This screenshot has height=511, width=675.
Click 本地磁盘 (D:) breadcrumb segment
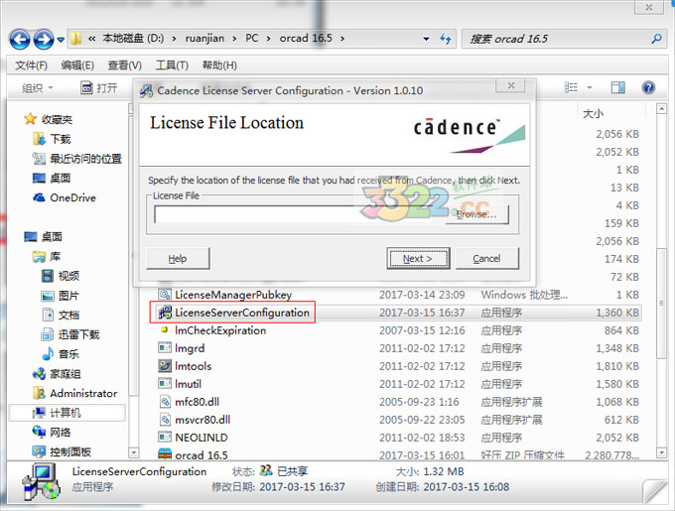pyautogui.click(x=133, y=39)
